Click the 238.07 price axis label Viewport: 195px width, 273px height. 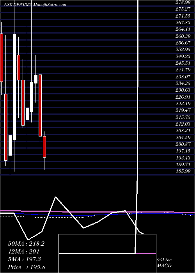183,76
